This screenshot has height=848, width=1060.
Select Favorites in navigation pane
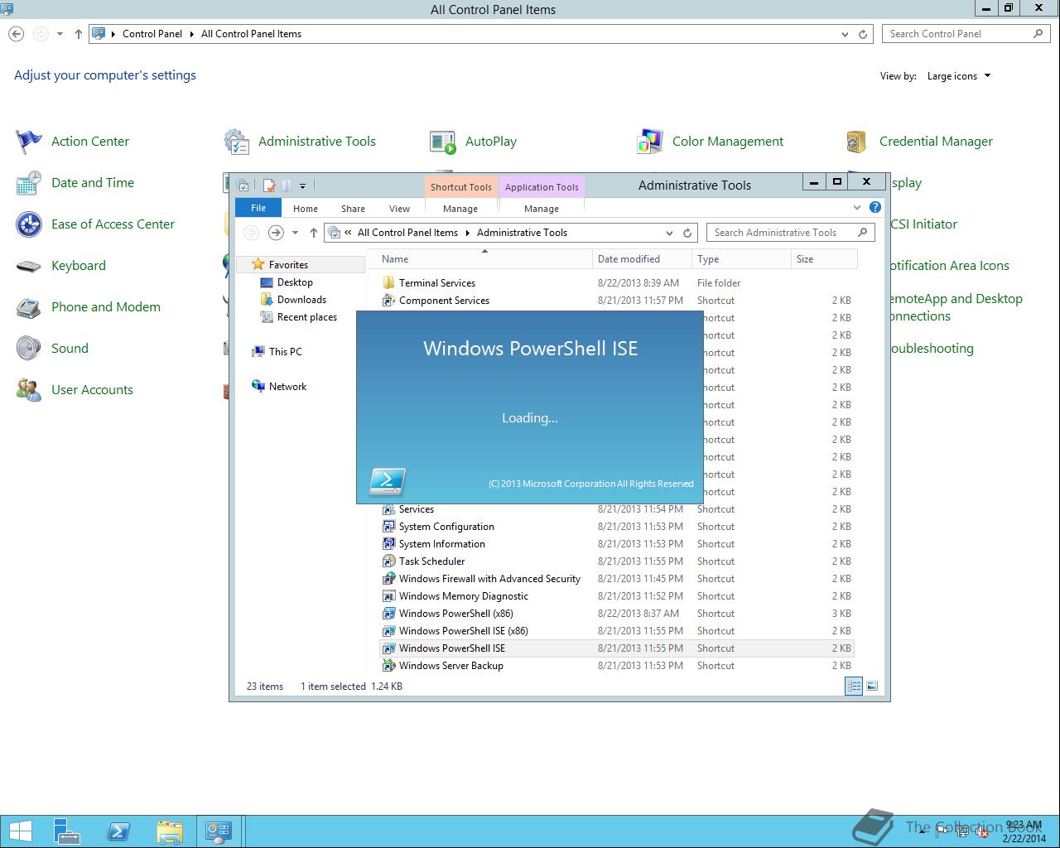tap(288, 265)
